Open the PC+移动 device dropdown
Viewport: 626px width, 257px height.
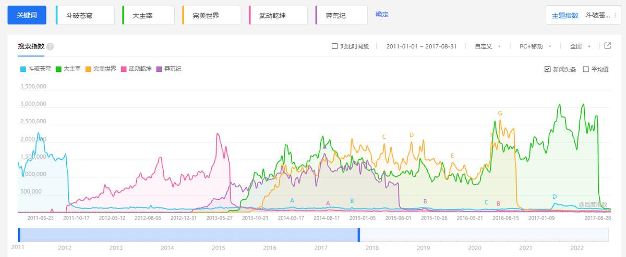click(535, 46)
